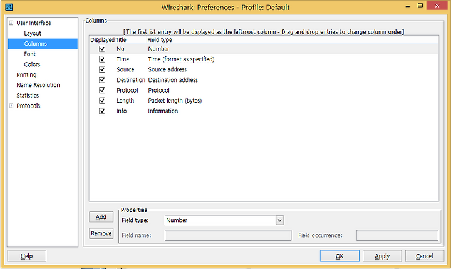
Task: Select the 'Time (format as specified)' cell
Action: pyautogui.click(x=181, y=59)
